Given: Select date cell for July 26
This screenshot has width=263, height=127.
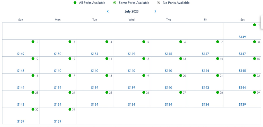Looking at the screenshot, I should click(131, 99).
